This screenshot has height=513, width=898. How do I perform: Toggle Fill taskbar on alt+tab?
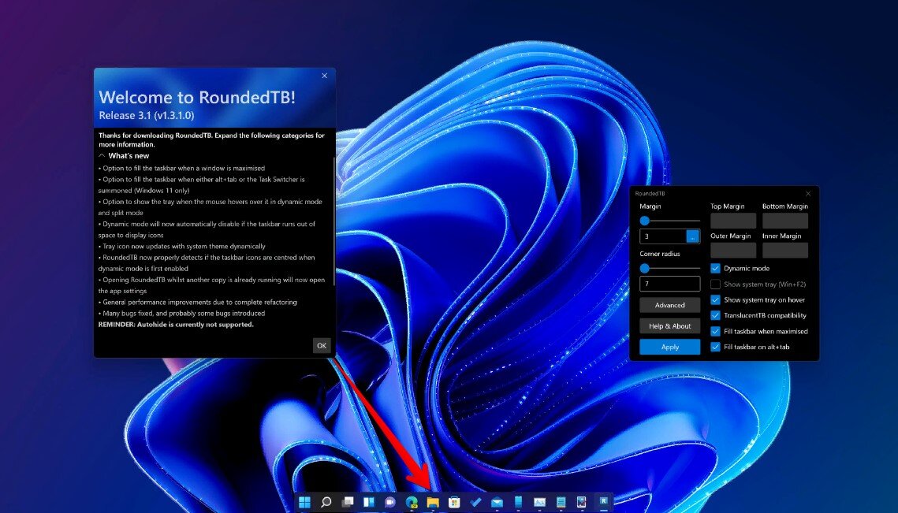click(x=715, y=347)
